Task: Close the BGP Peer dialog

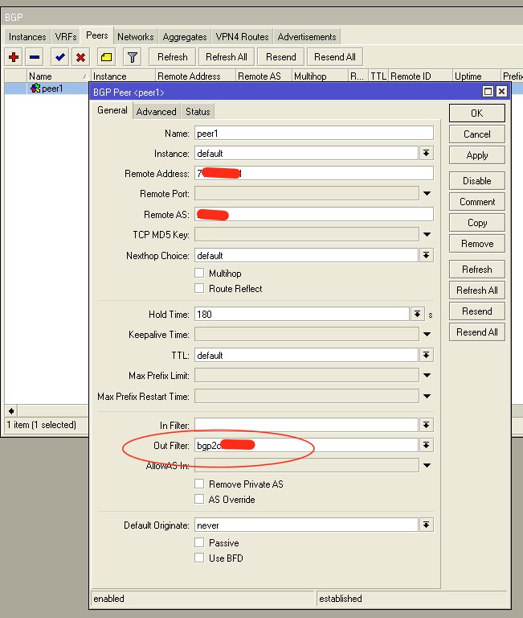Action: click(501, 92)
